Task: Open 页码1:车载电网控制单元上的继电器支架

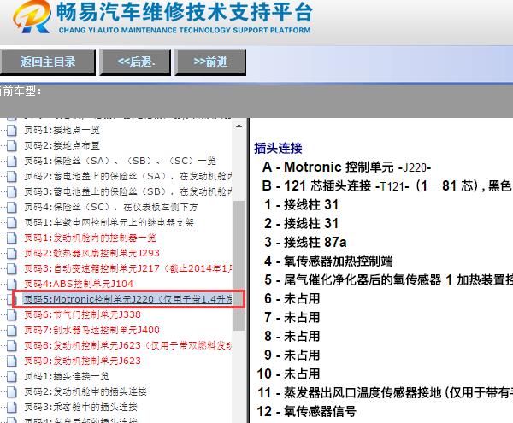Action: [109, 222]
